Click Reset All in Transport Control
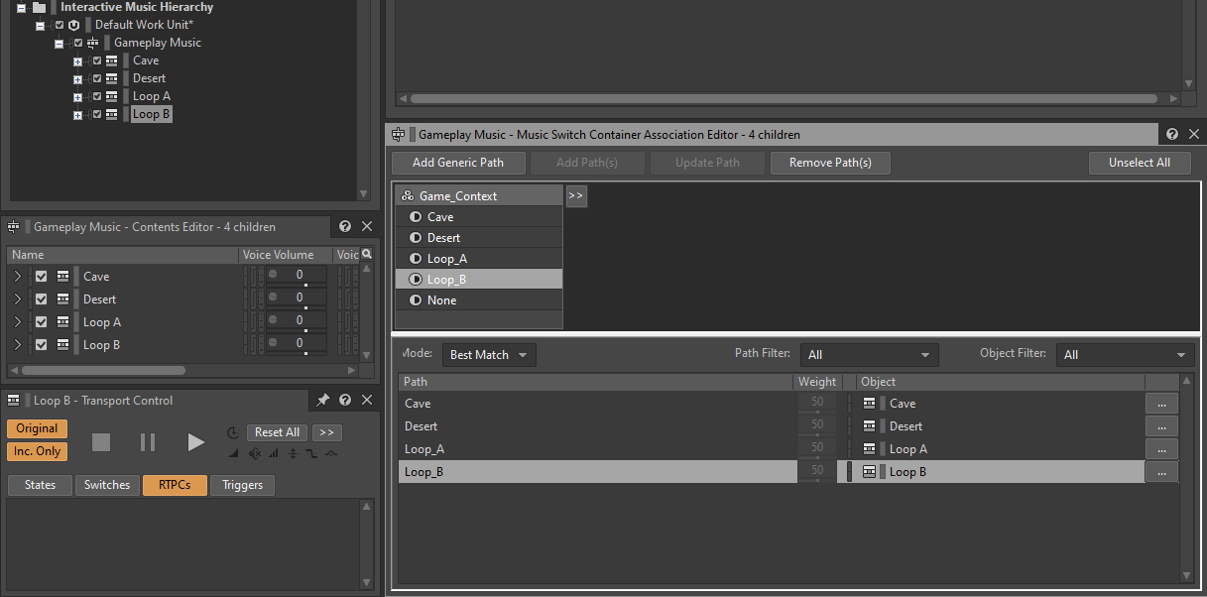Image resolution: width=1207 pixels, height=597 pixels. pos(277,432)
